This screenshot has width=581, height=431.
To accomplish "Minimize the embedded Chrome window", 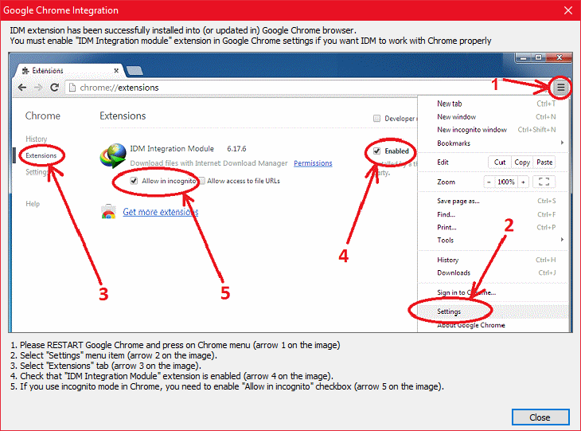I will tap(523, 58).
